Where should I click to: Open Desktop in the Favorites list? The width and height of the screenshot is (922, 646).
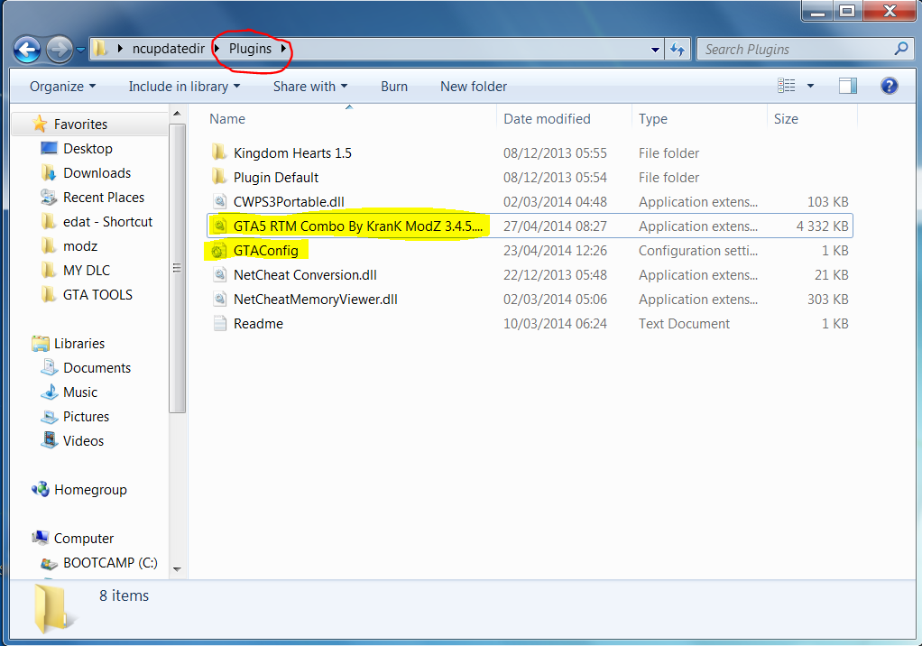(88, 149)
